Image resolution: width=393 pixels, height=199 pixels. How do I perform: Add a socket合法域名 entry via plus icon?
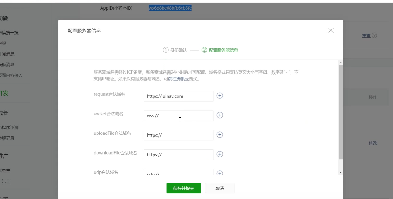click(220, 115)
